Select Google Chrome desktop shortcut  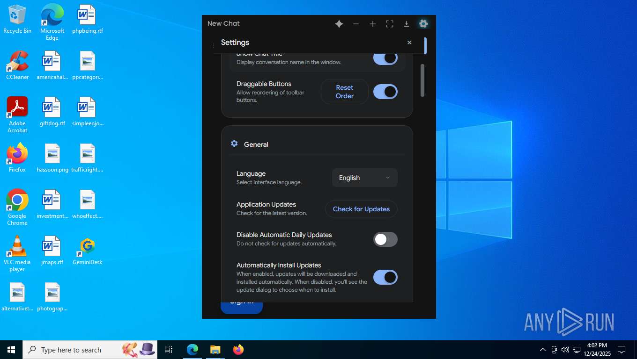point(17,208)
